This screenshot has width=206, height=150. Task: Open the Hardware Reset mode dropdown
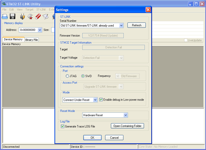click(126, 115)
